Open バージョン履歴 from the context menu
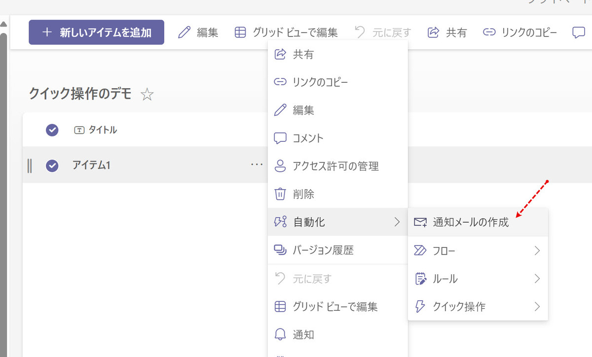Viewport: 592px width, 357px height. pyautogui.click(x=338, y=250)
